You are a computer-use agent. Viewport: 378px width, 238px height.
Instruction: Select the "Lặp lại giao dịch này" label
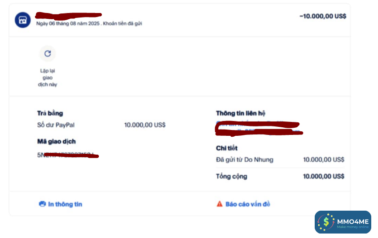[x=48, y=78]
